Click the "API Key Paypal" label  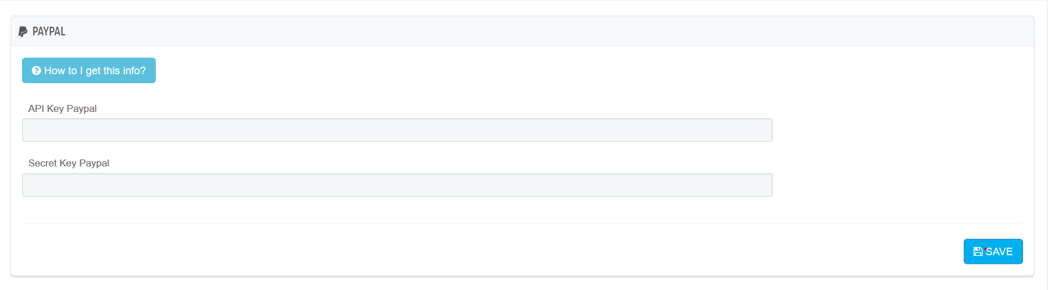62,109
